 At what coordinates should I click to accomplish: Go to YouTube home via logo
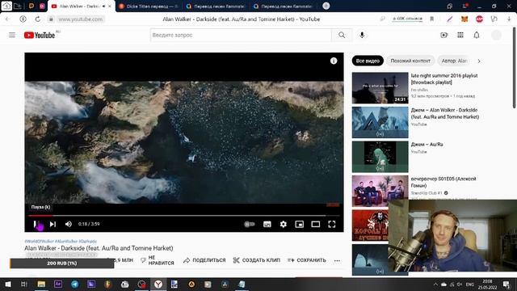coord(40,35)
